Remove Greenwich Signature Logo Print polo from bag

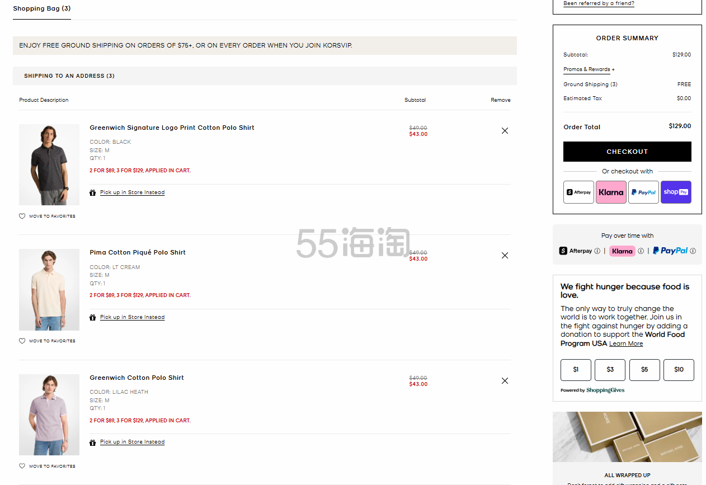click(x=505, y=130)
